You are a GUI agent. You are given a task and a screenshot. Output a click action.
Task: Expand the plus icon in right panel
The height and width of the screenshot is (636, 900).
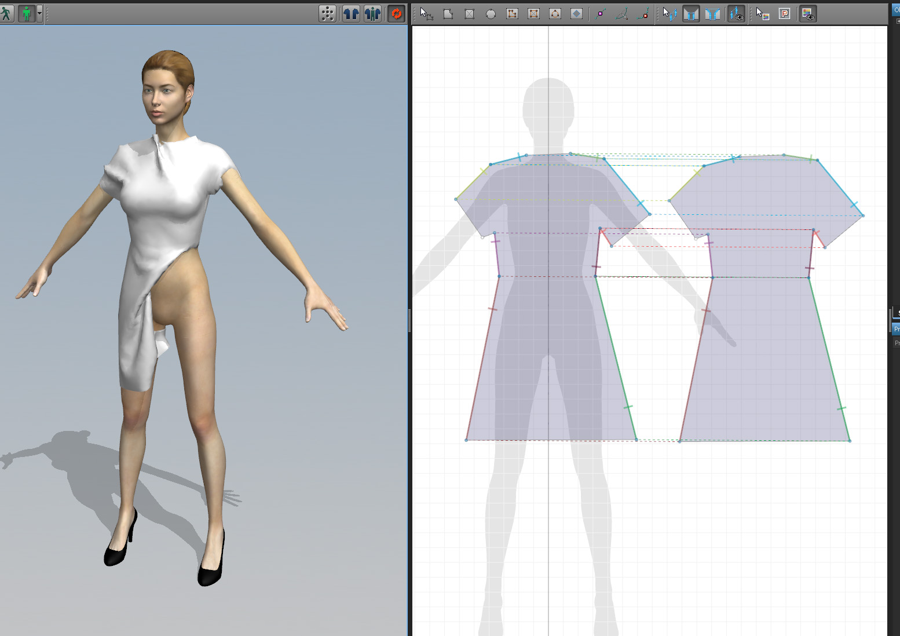tap(897, 21)
